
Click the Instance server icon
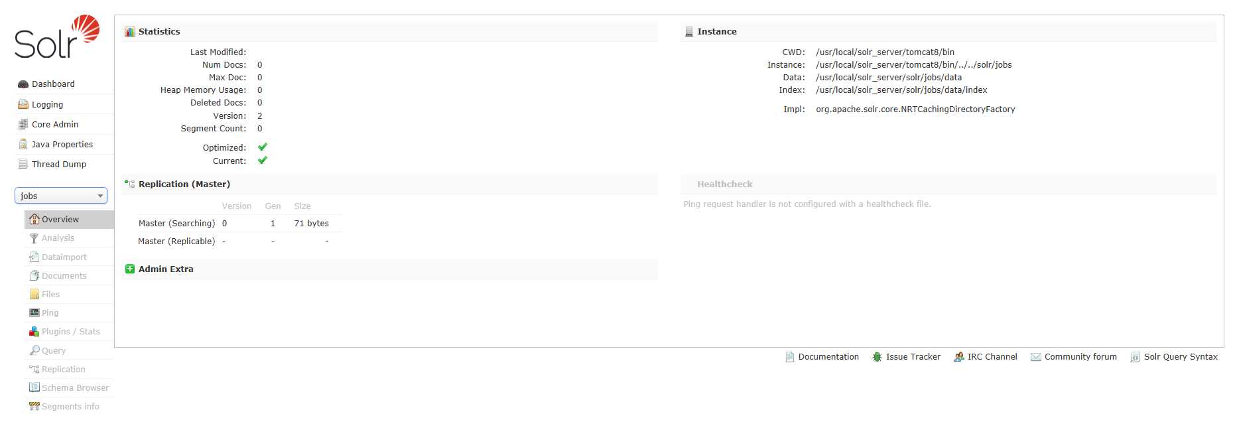(x=689, y=31)
